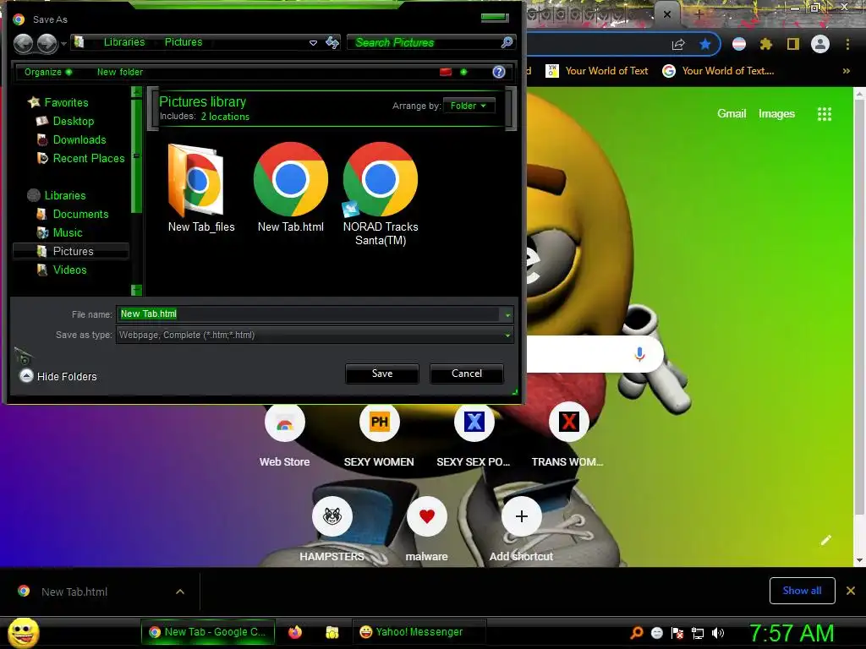Click the customize page pencil icon
The image size is (866, 649).
tap(825, 540)
